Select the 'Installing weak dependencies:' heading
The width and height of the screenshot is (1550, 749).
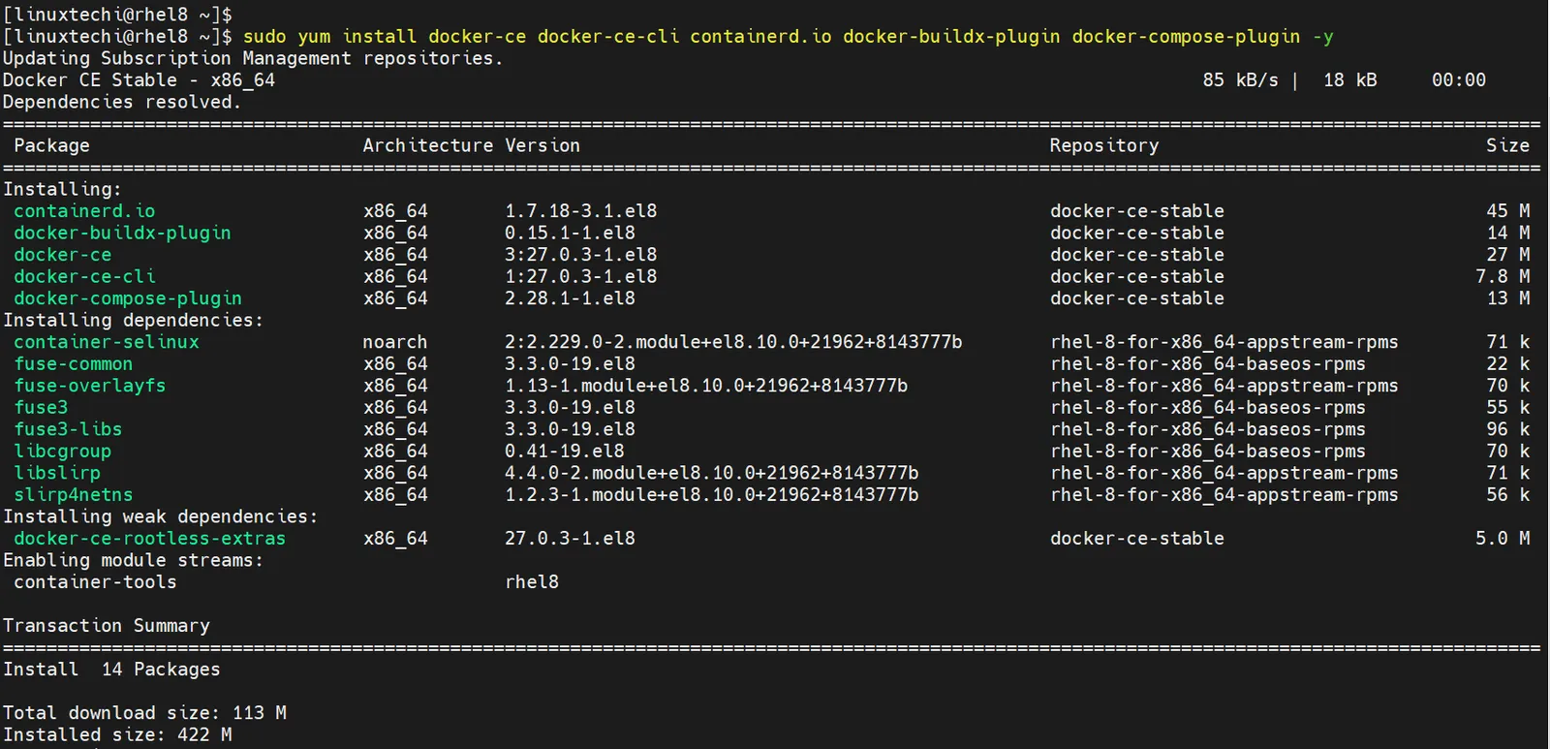(161, 516)
